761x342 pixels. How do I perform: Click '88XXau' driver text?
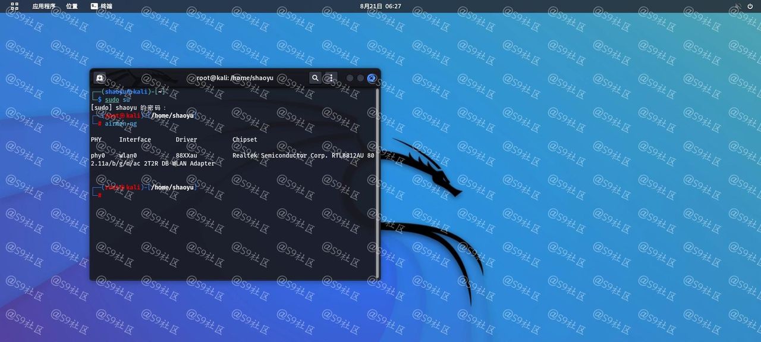coord(186,155)
